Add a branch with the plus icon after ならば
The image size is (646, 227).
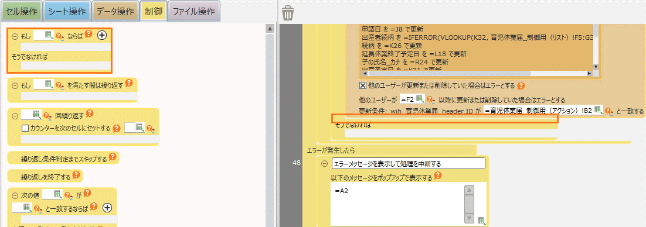[102, 35]
